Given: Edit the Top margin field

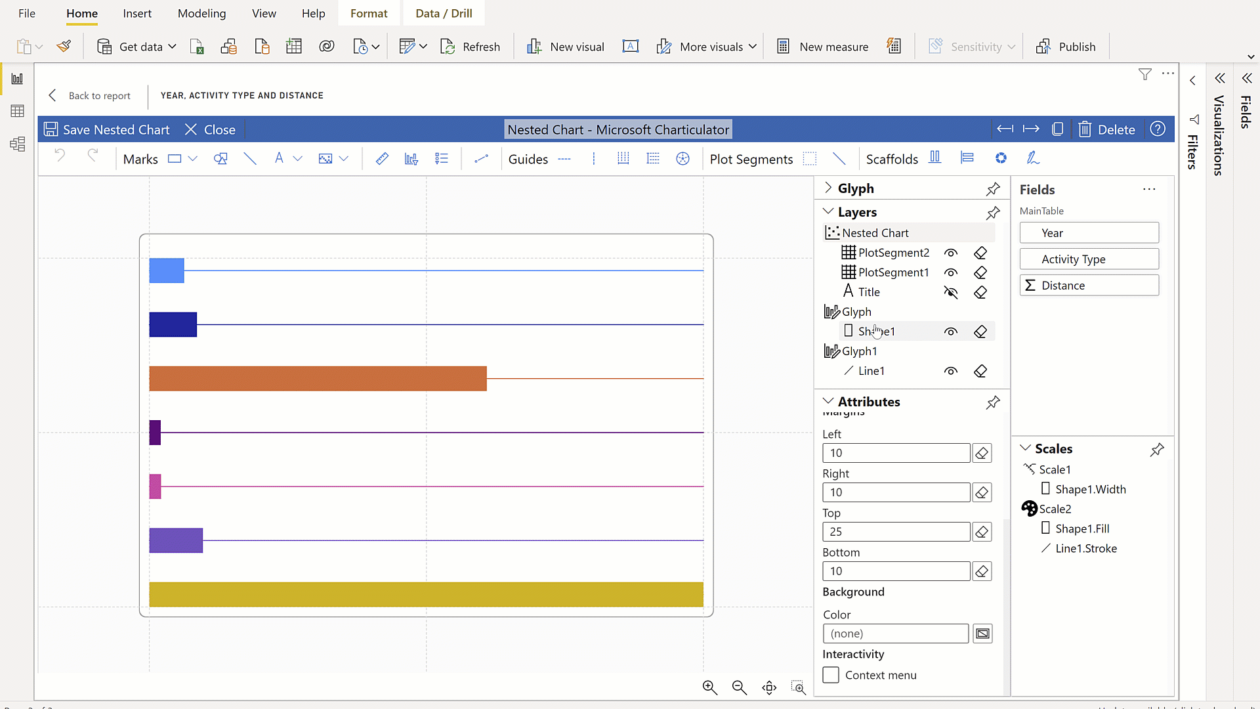Looking at the screenshot, I should tap(896, 532).
